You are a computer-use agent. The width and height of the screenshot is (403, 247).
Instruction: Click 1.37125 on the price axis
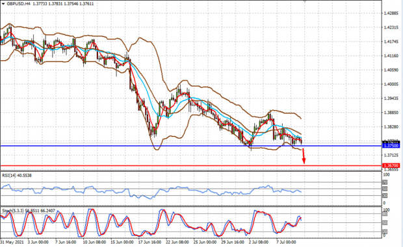tap(391, 155)
